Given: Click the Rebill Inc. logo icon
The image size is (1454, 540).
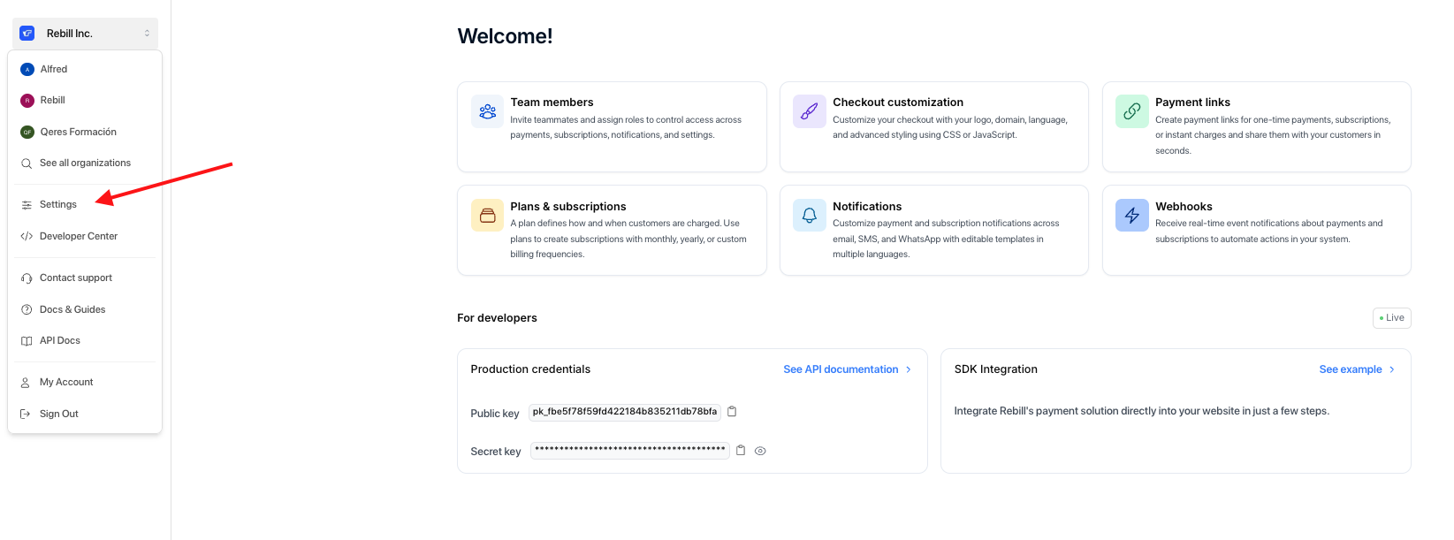Looking at the screenshot, I should (x=27, y=34).
